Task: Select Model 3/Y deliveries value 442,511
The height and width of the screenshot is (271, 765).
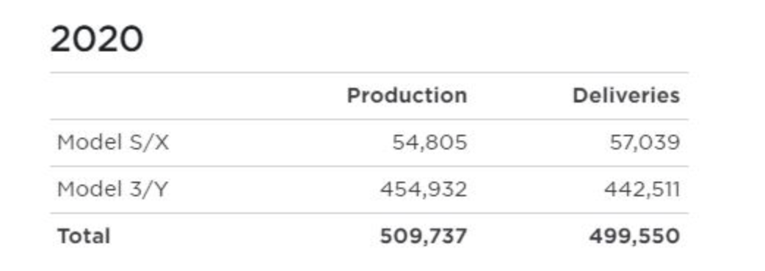Action: (x=642, y=189)
